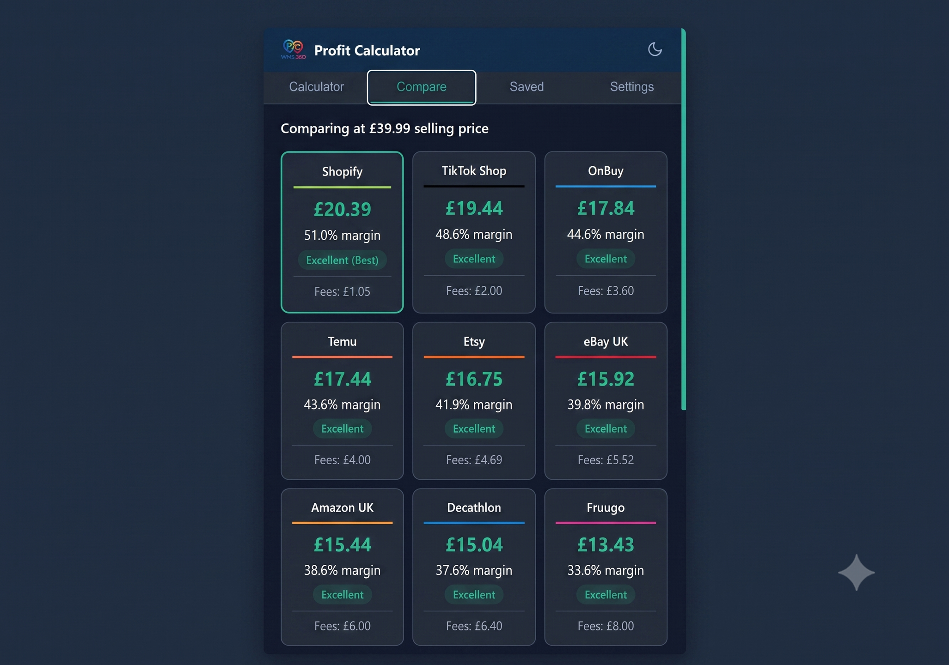Select the Etsy profit card

point(474,401)
